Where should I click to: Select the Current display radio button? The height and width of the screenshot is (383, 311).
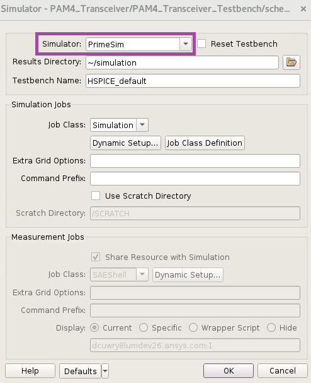94,327
